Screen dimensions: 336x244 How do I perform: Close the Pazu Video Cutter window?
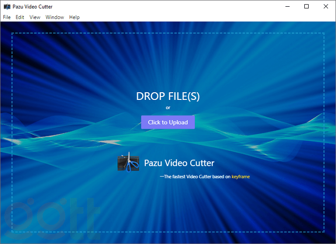(326, 7)
